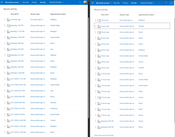
Task: Click device icon for Yesterday 5:43 AM Iraq row
Action: pos(8,49)
